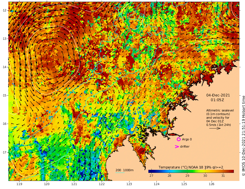Viewport: 245px width, 189px height.
Task: Click the color bar tick label 27
Action: (151, 176)
